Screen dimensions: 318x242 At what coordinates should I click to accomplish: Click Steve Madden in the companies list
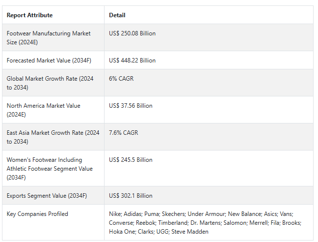(x=190, y=232)
